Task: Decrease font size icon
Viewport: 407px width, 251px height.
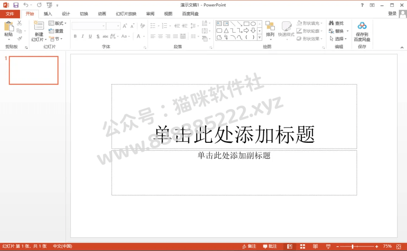Action: pos(132,26)
